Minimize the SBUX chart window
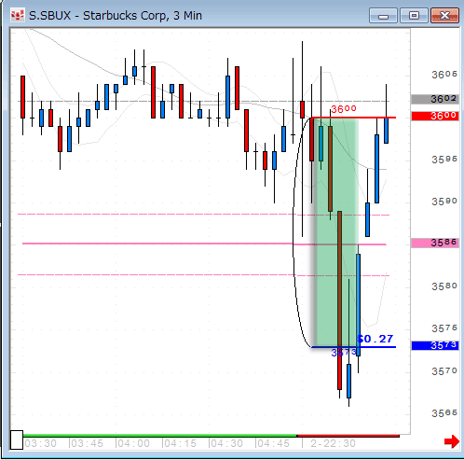464x460 pixels. pyautogui.click(x=383, y=16)
